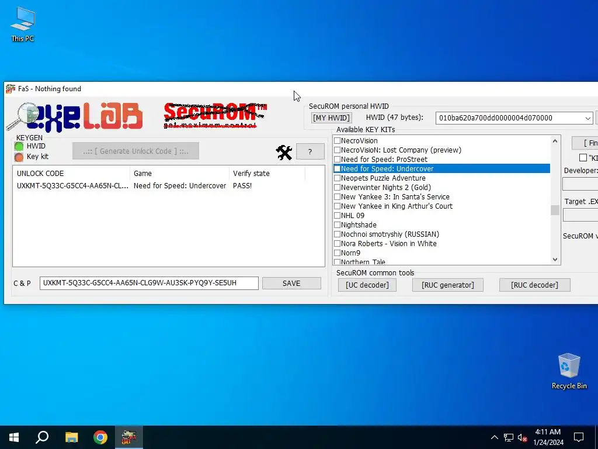Screen dimensions: 598x449
Task: Click the Target .EXE input field
Action: (x=580, y=215)
